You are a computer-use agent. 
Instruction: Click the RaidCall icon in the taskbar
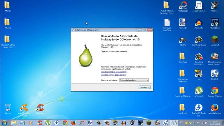166,123
